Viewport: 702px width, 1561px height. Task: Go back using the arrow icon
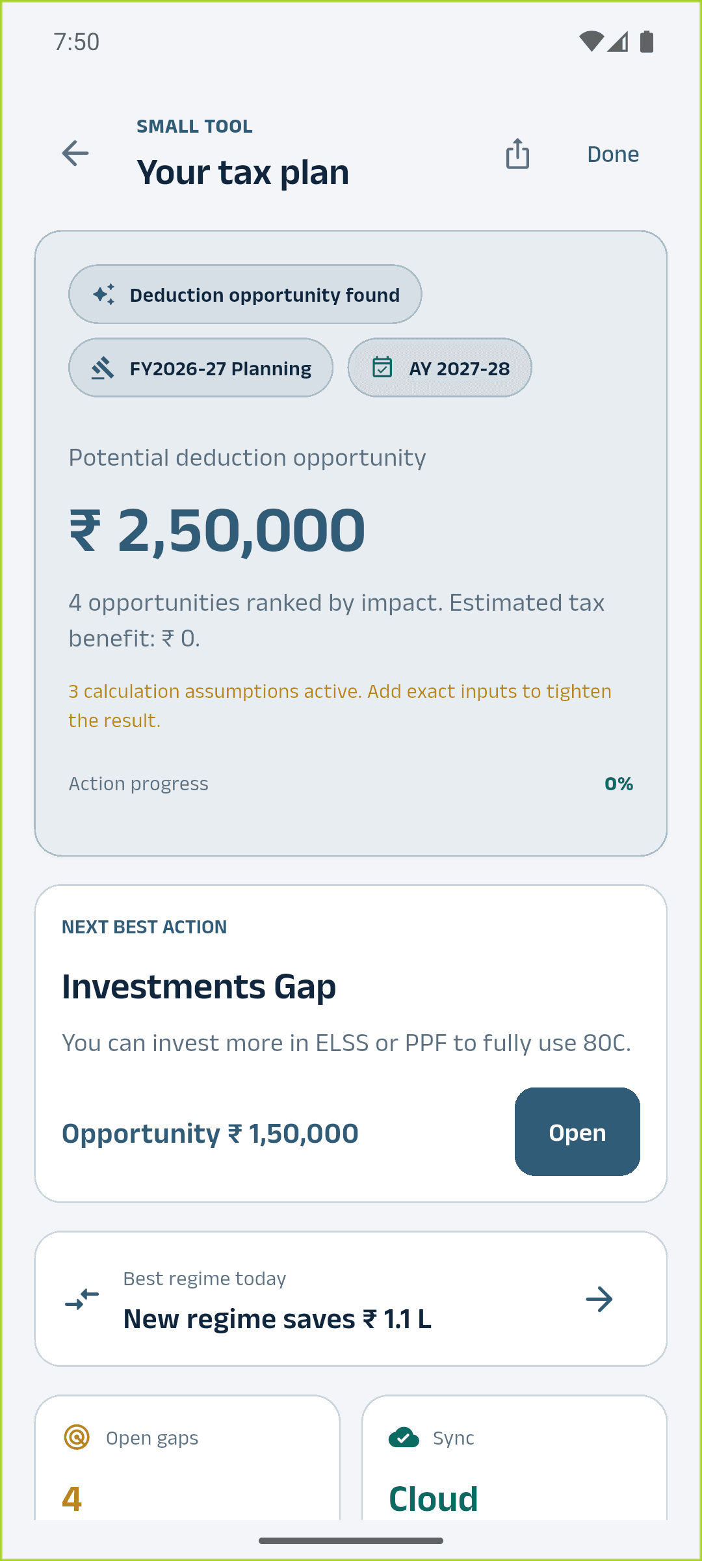click(x=75, y=153)
